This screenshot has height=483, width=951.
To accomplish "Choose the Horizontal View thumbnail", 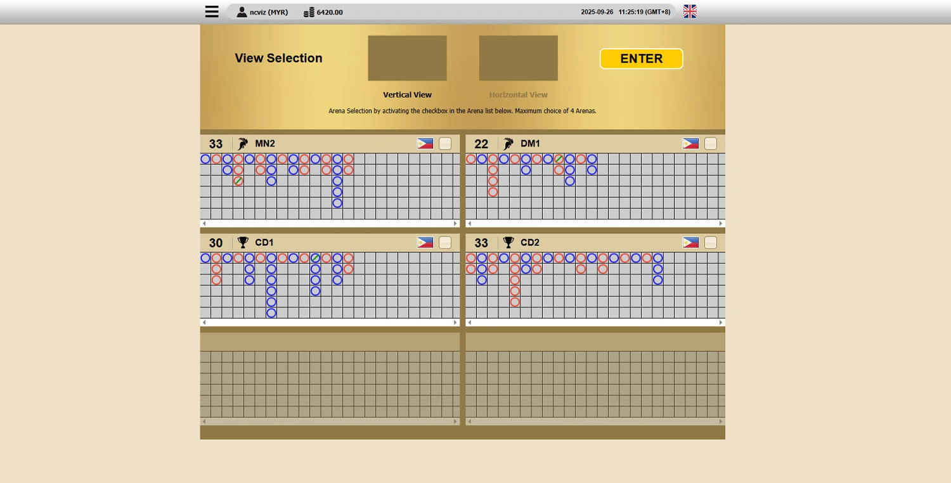I will (x=518, y=58).
